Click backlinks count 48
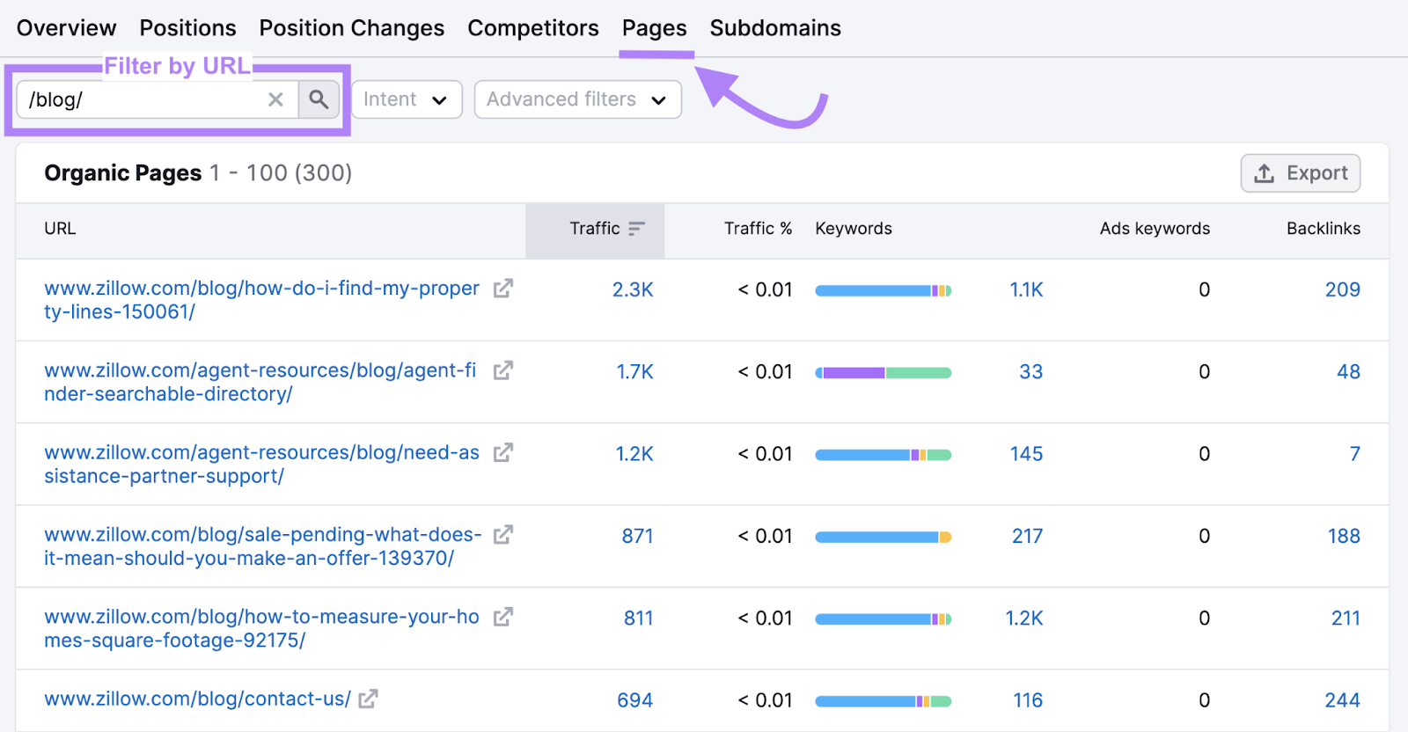 1348,372
